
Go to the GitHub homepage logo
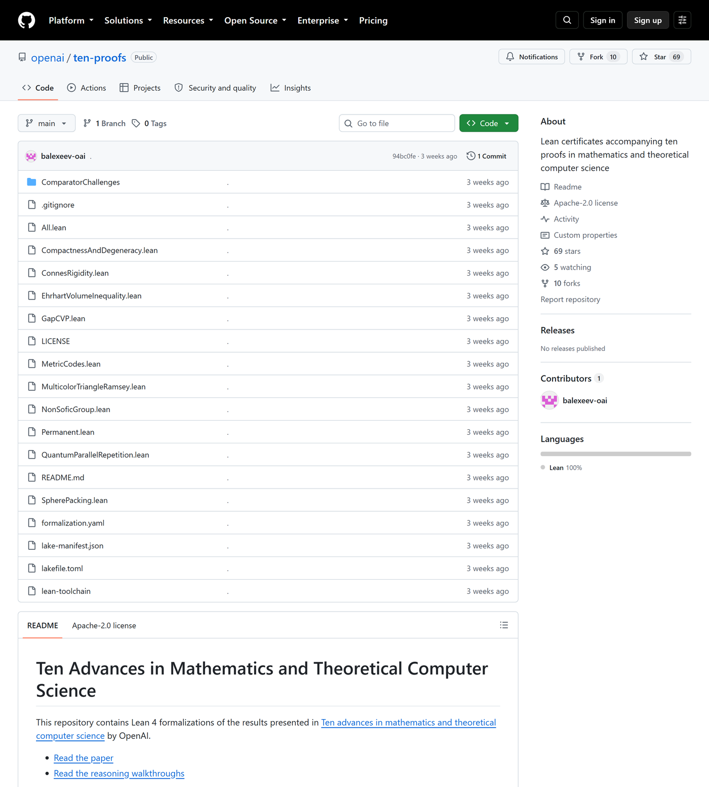tap(26, 20)
